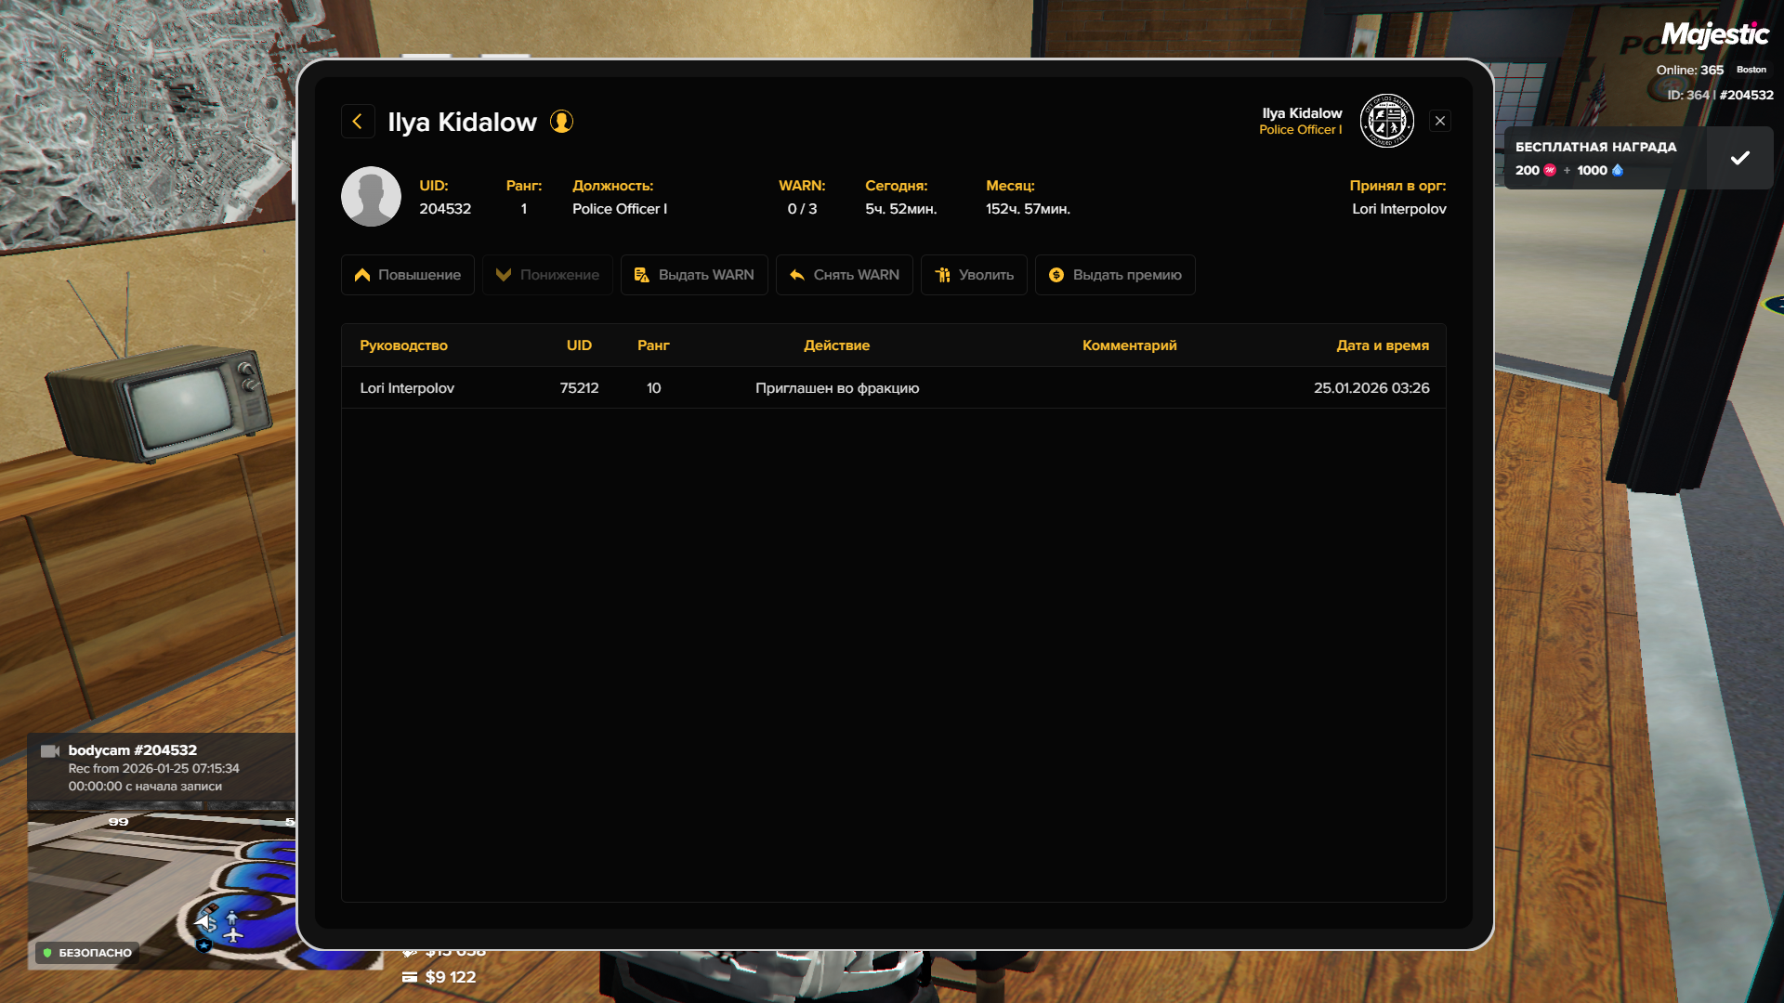Click the bank card balance icon
1784x1003 pixels.
pyautogui.click(x=410, y=977)
